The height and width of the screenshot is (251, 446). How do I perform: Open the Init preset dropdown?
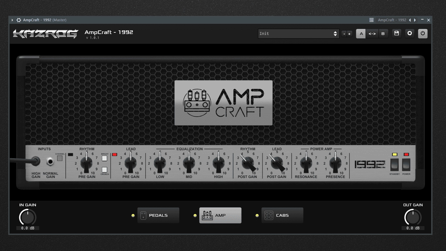coord(298,34)
